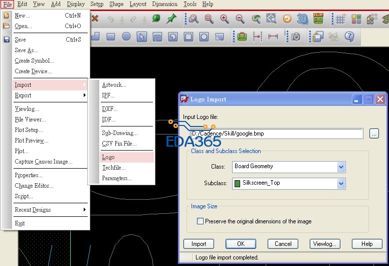Open the 3D view tool
This screenshot has width=389, height=266.
(302, 19)
